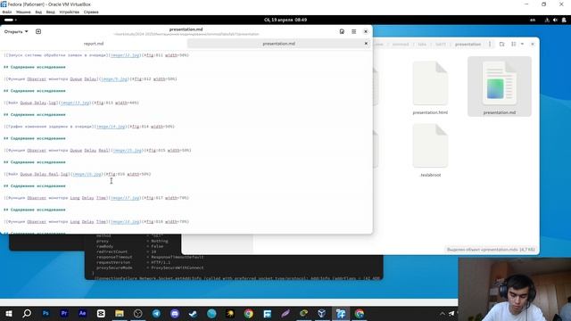Switch to the active Fedora VM taskbar icon
The image size is (571, 321).
(341, 313)
